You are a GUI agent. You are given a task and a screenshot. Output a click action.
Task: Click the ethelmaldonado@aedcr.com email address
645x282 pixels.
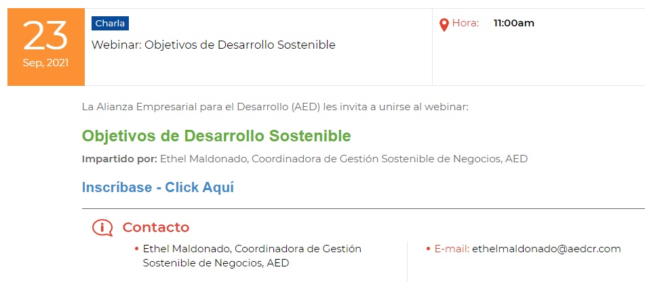(546, 249)
